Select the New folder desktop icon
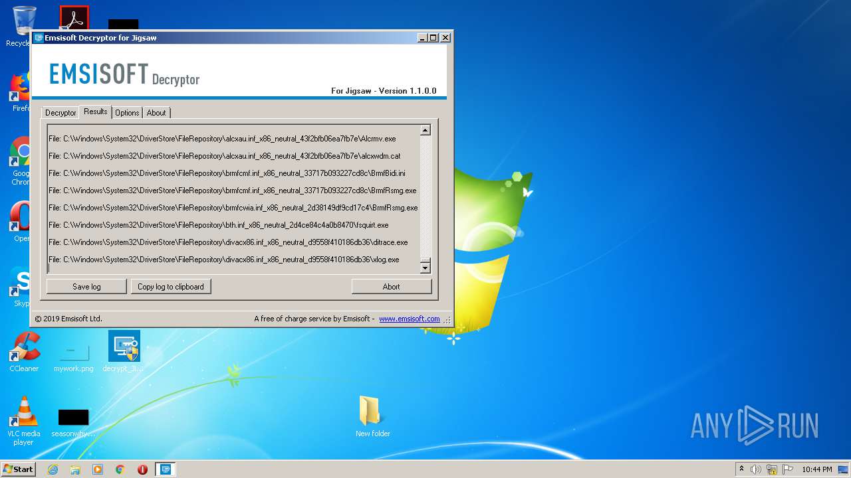Image resolution: width=851 pixels, height=478 pixels. 372,416
